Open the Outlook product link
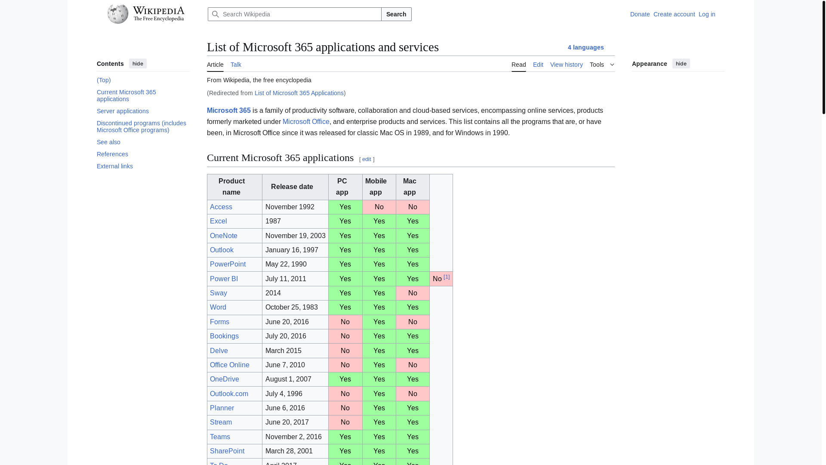 point(222,250)
